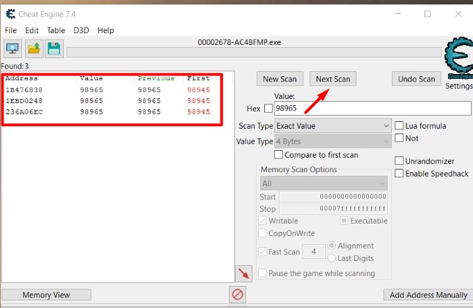473x308 pixels.
Task: Copy selected addresses with red arrow button
Action: 243,273
